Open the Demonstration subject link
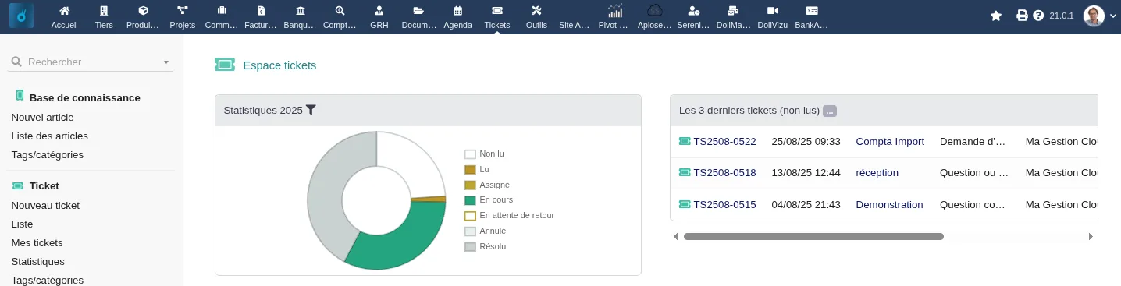1121x286 pixels. tap(889, 204)
